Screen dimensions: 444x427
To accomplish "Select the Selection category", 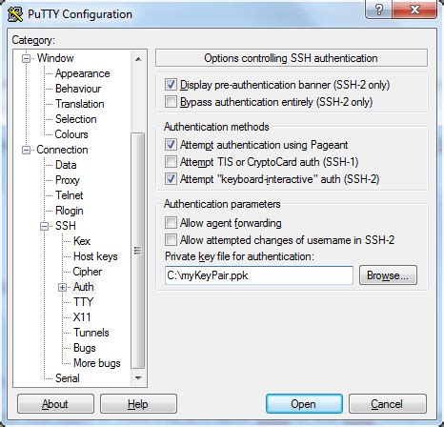I will (76, 119).
